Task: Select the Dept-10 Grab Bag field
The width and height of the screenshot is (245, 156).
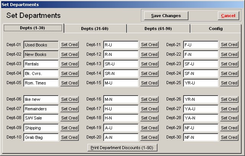Action: click(x=41, y=137)
